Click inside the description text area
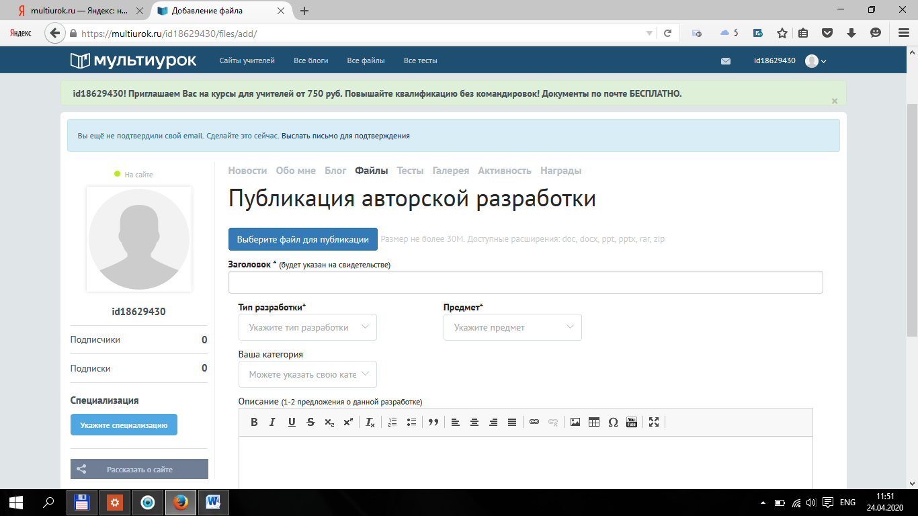The height and width of the screenshot is (516, 918). 526,463
